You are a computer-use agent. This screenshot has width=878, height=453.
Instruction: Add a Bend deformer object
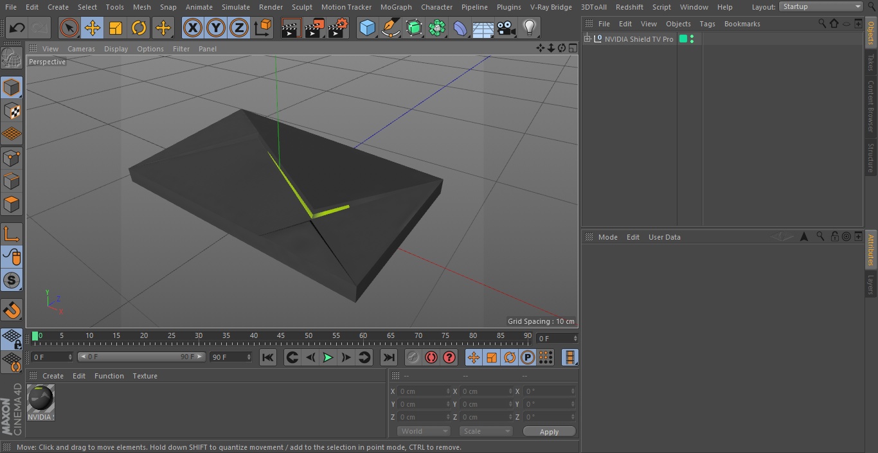(460, 28)
